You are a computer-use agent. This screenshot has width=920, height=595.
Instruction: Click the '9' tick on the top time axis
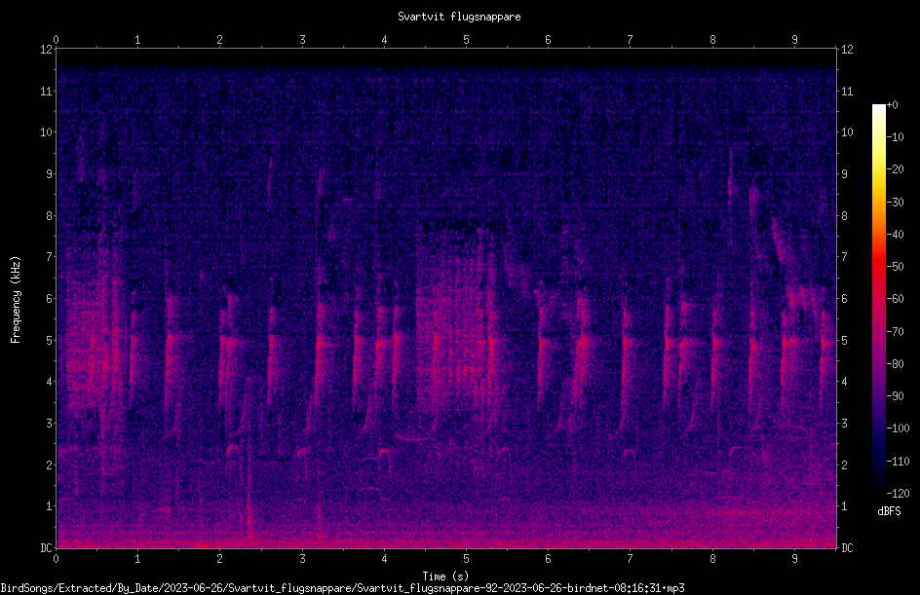794,40
